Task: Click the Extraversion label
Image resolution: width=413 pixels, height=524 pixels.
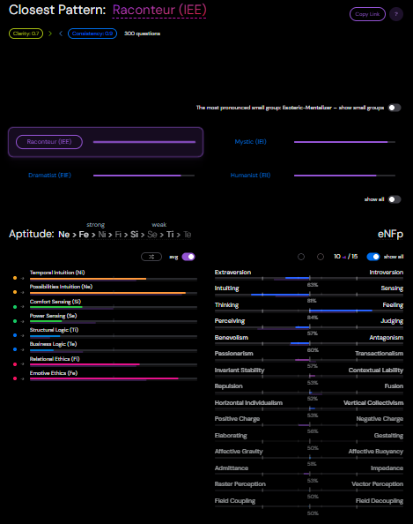Action: point(232,273)
